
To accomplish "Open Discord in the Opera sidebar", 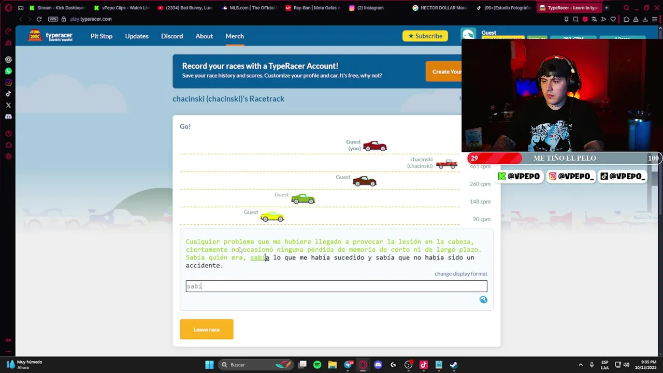I will 8,117.
